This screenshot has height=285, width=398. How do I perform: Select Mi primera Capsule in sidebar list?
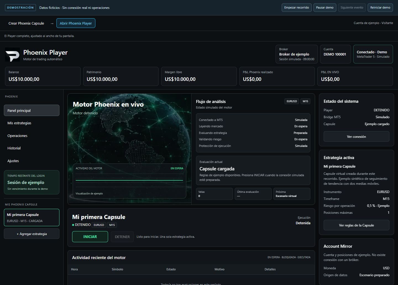(x=32, y=217)
